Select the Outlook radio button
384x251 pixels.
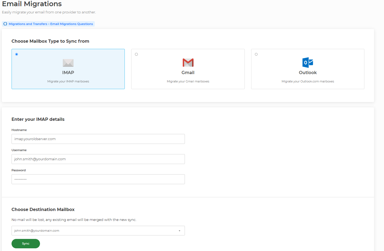[256, 54]
